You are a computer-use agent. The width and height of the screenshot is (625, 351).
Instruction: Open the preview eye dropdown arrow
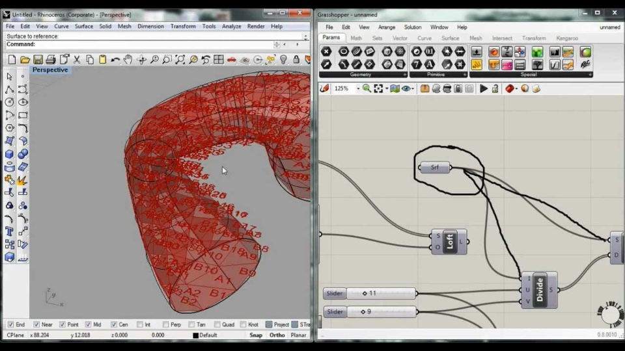[413, 89]
